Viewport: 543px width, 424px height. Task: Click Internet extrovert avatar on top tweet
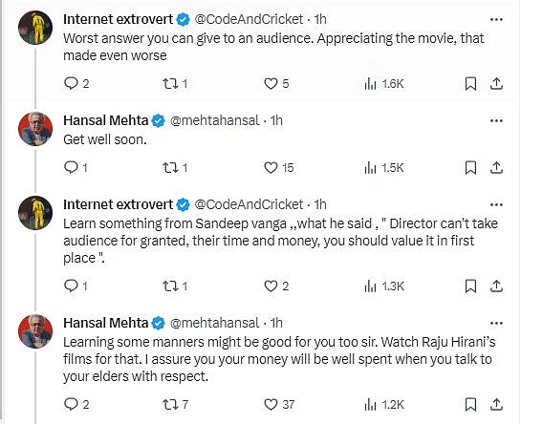(x=35, y=28)
